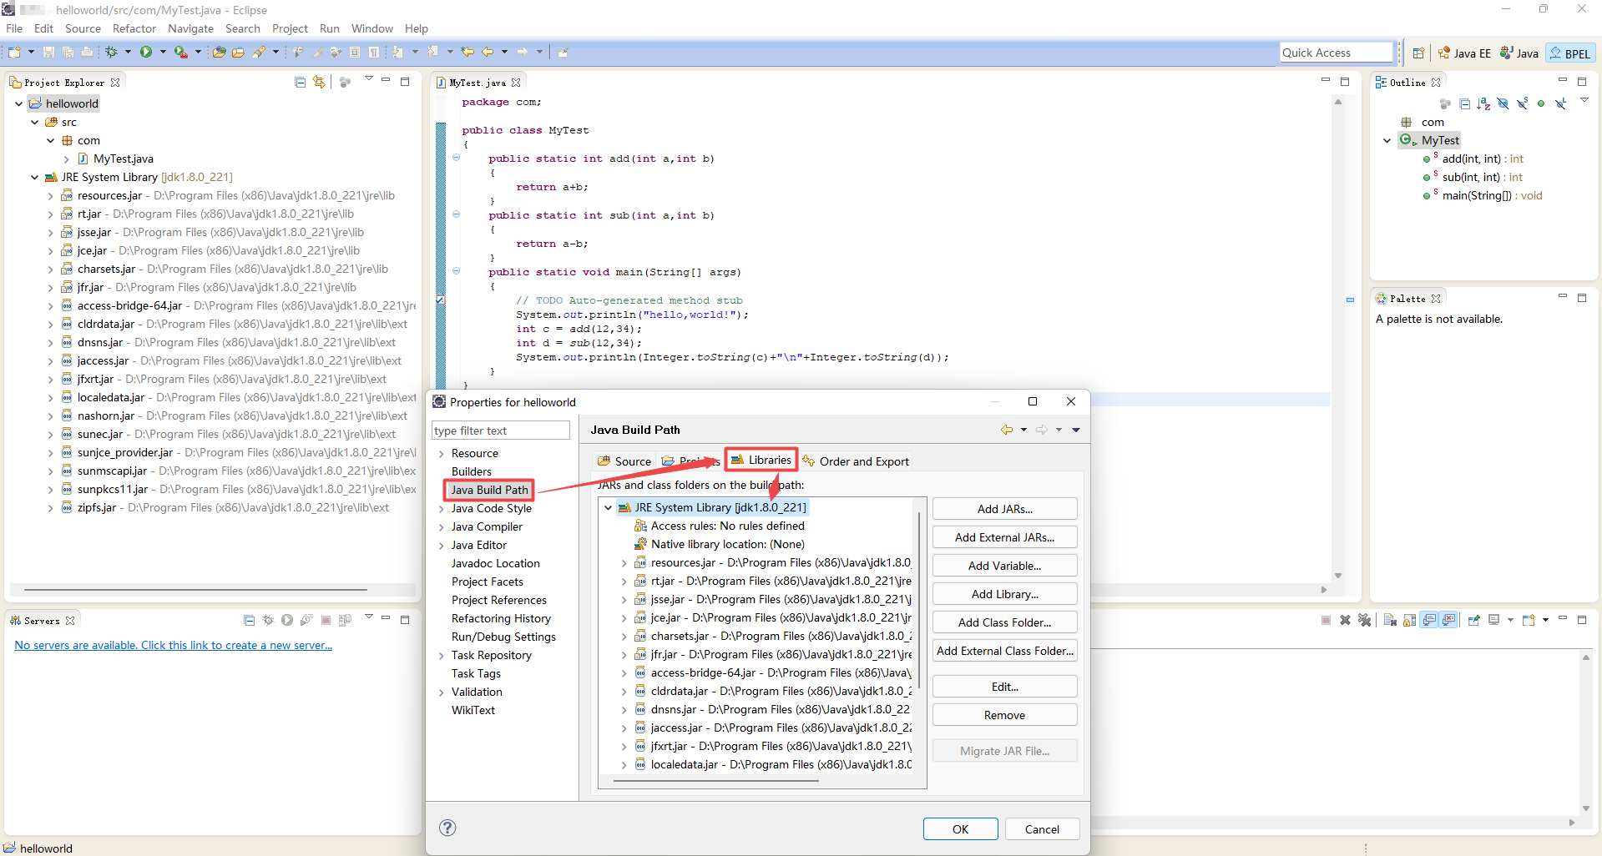Screen dimensions: 1602x856
Task: Run the program with green Run icon
Action: (146, 52)
